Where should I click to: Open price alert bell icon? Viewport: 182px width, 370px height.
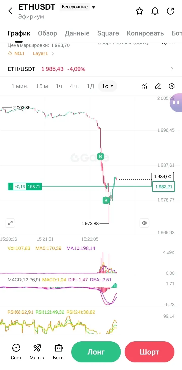[x=155, y=11]
